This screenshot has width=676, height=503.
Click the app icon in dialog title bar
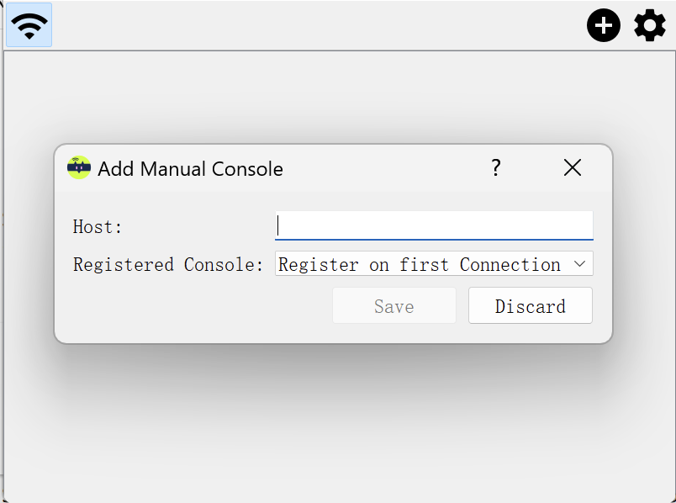(x=78, y=168)
